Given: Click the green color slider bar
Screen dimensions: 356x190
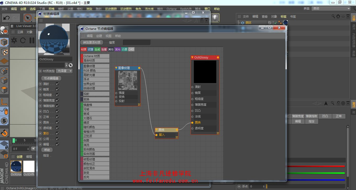Looking at the screenshot, I should point(316,173).
